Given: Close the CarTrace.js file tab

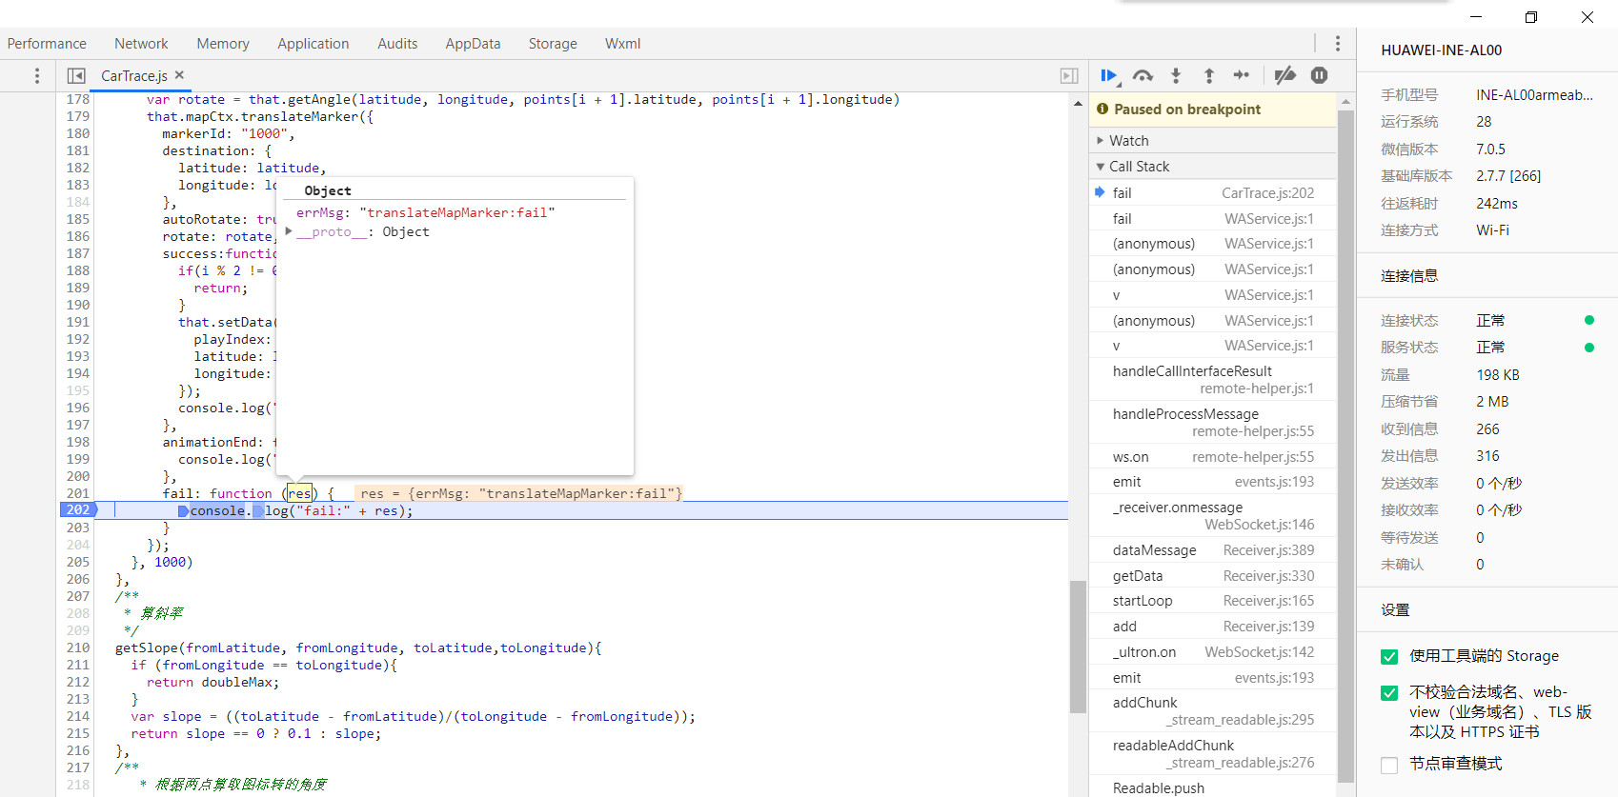Looking at the screenshot, I should tap(179, 75).
